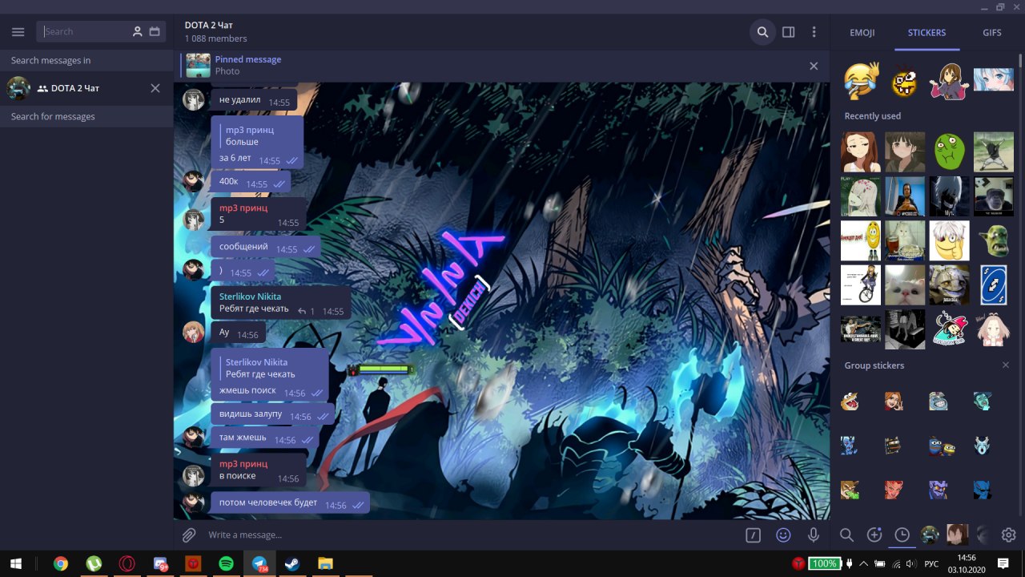1025x577 pixels.
Task: Open the calendar date search icon
Action: coord(155,32)
